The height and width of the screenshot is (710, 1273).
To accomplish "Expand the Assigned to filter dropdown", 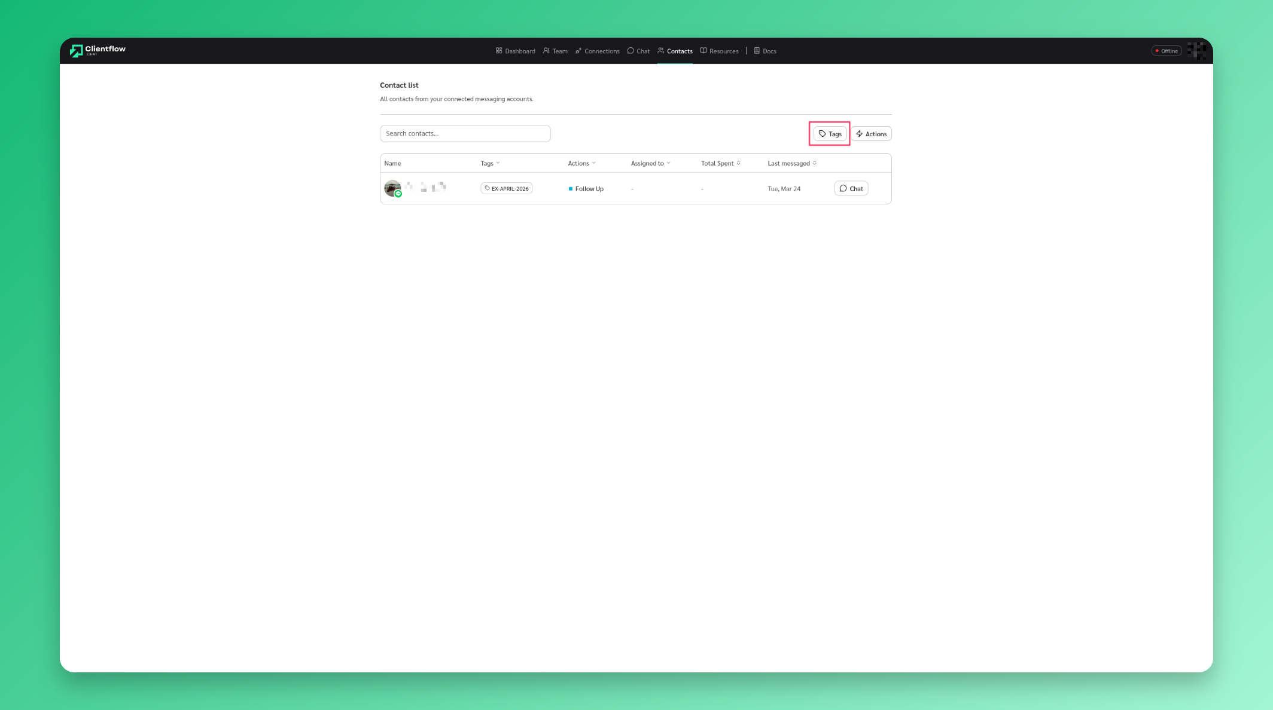I will pos(650,163).
